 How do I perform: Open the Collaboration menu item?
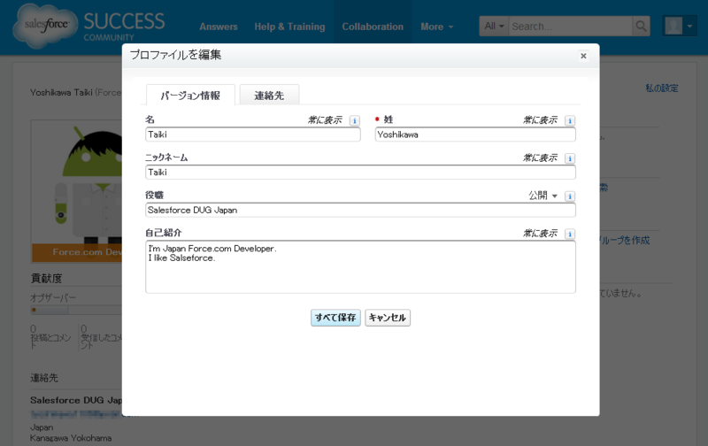pyautogui.click(x=373, y=27)
